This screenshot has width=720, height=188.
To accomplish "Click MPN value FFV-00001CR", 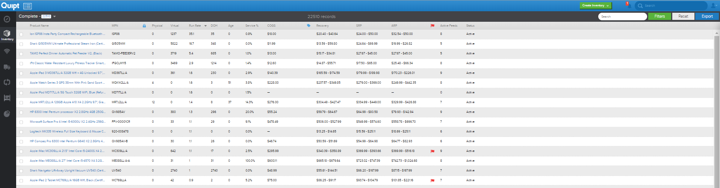I will click(x=121, y=122).
